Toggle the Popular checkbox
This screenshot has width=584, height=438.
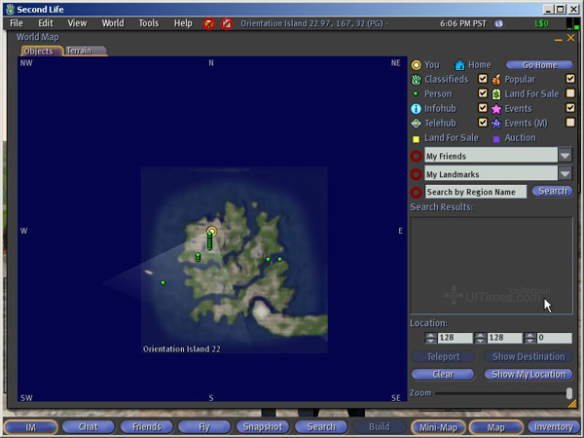570,79
